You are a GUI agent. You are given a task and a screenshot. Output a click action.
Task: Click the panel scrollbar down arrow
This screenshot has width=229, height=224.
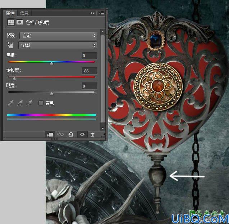(103, 128)
